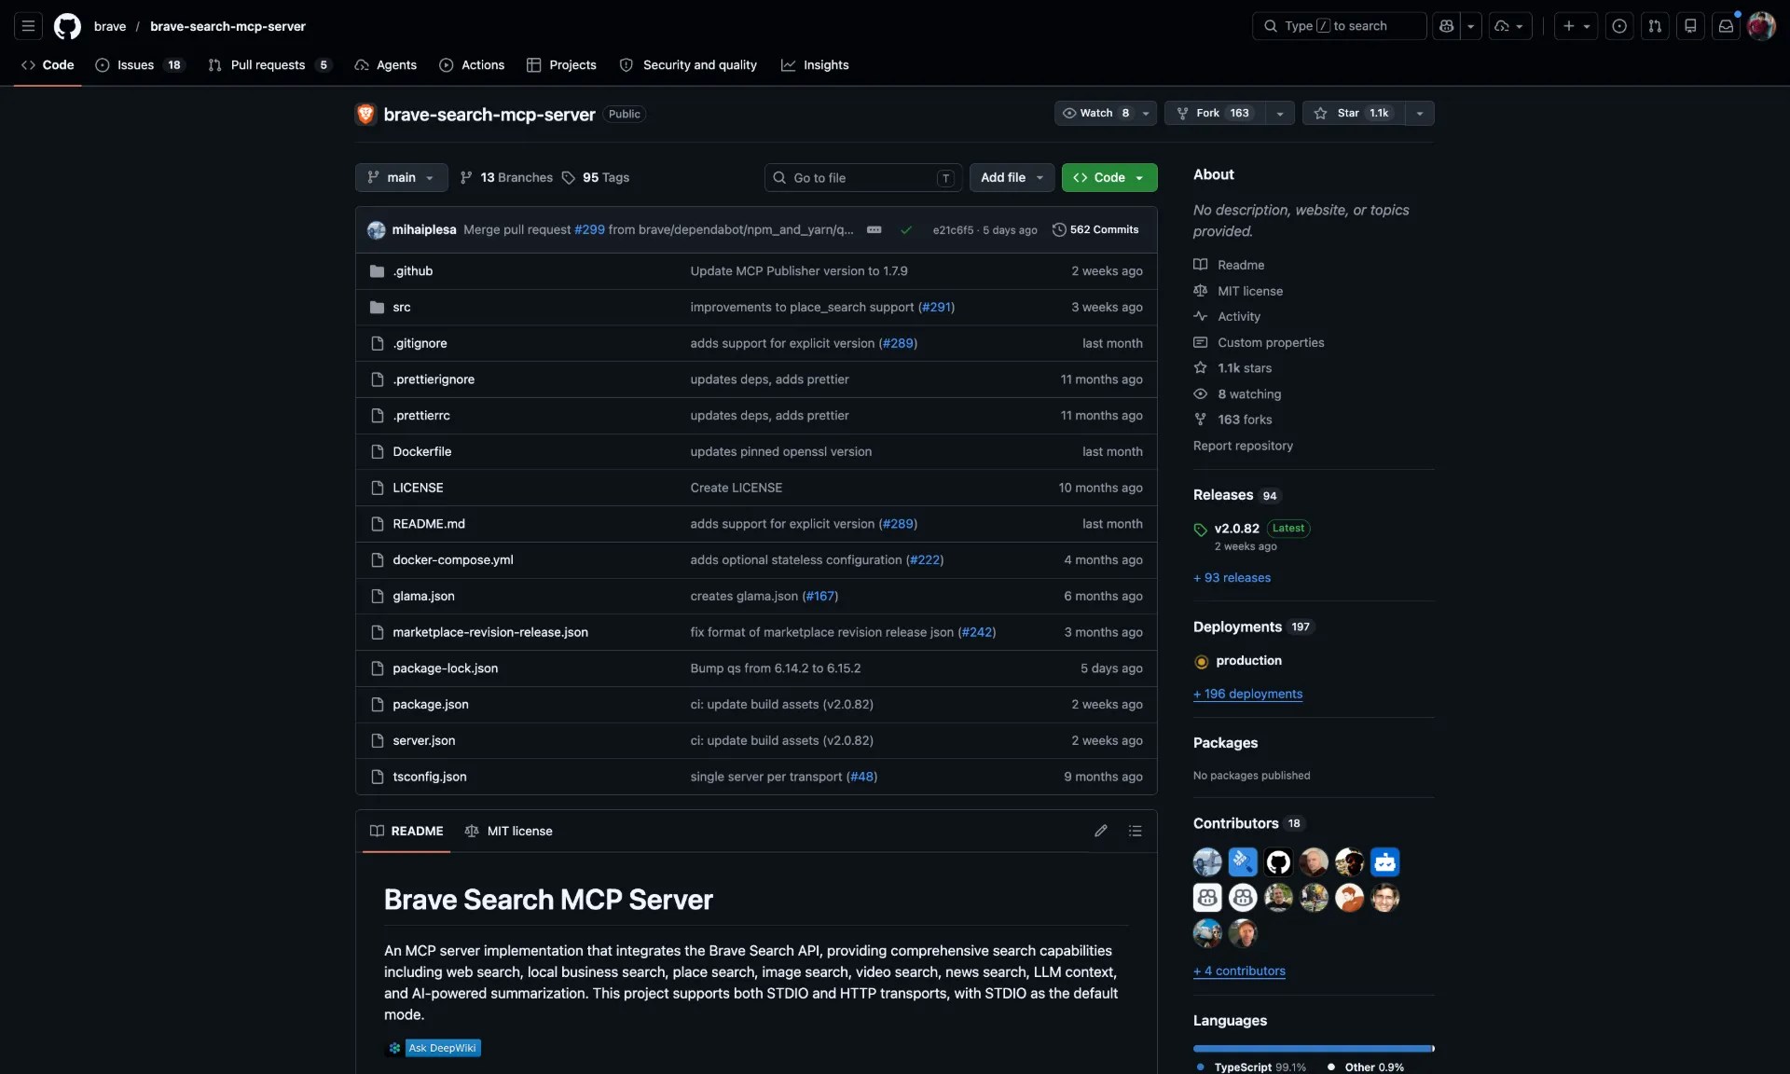
Task: Open notifications inbox icon
Action: [1726, 26]
